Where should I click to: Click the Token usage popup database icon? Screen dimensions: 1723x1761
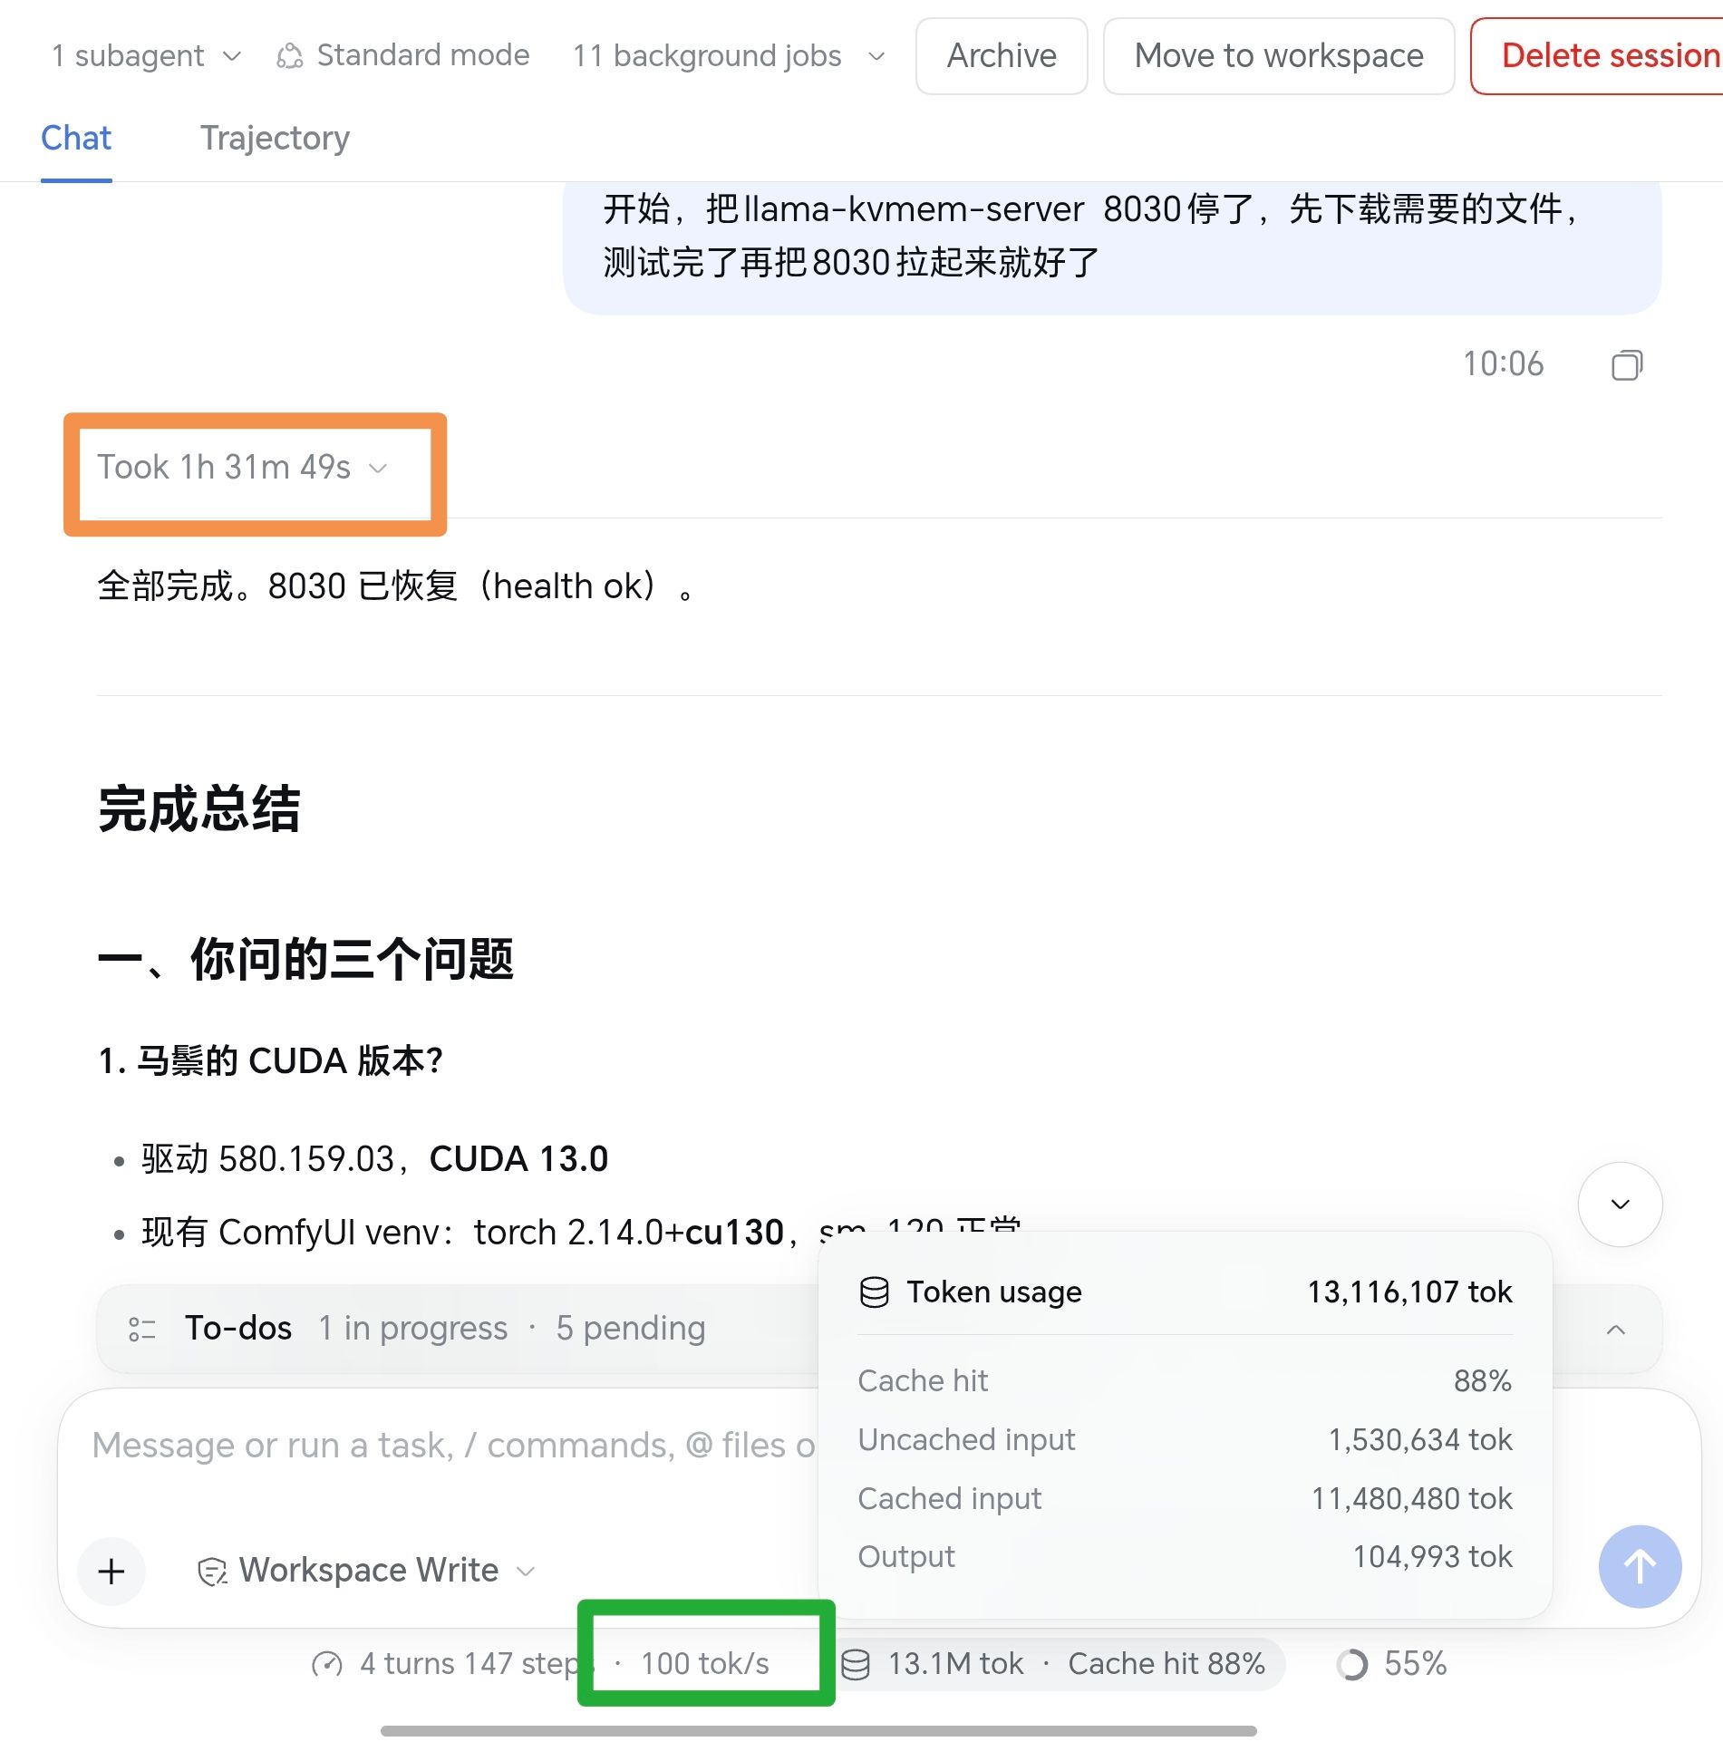[874, 1292]
